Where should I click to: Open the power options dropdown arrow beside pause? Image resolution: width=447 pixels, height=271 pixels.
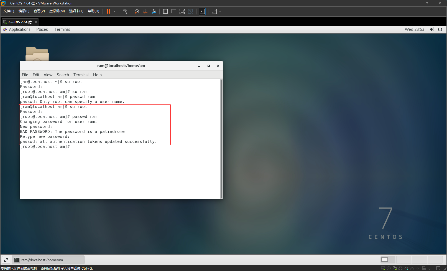(x=114, y=11)
